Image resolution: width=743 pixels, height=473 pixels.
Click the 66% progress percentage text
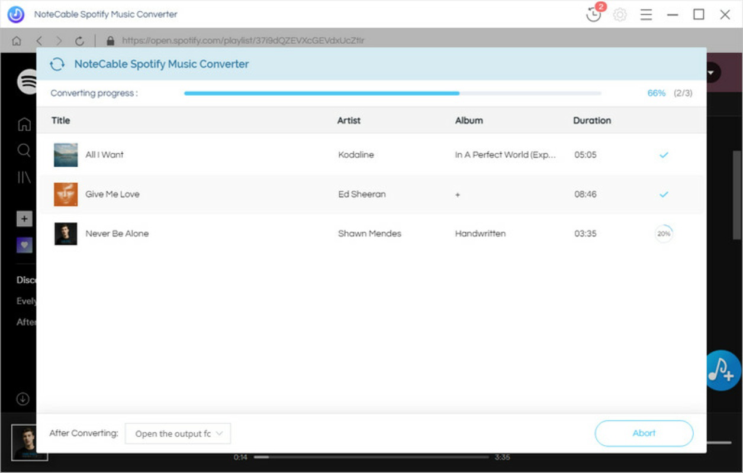pos(657,93)
